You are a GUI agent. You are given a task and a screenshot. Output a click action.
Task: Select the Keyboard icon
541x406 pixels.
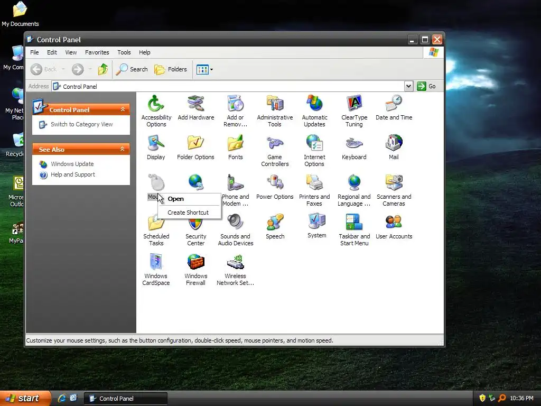354,147
